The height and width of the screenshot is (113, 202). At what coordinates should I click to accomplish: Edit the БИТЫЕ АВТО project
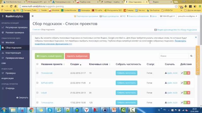click(182, 83)
